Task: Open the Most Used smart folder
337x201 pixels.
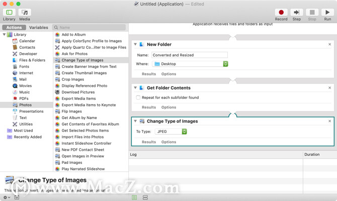Action: (x=23, y=130)
